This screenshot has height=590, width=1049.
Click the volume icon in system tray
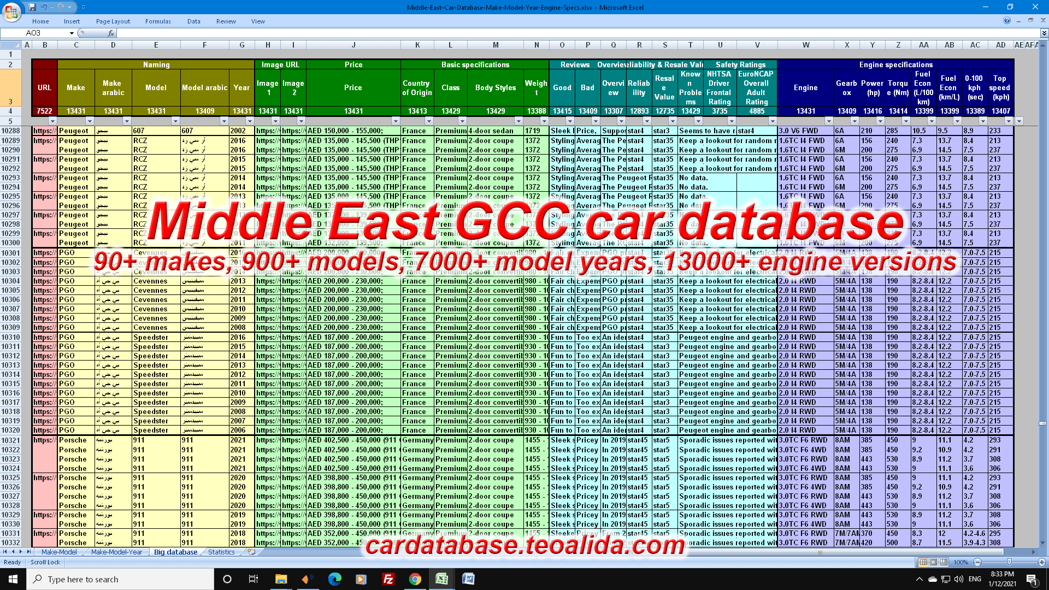point(959,579)
